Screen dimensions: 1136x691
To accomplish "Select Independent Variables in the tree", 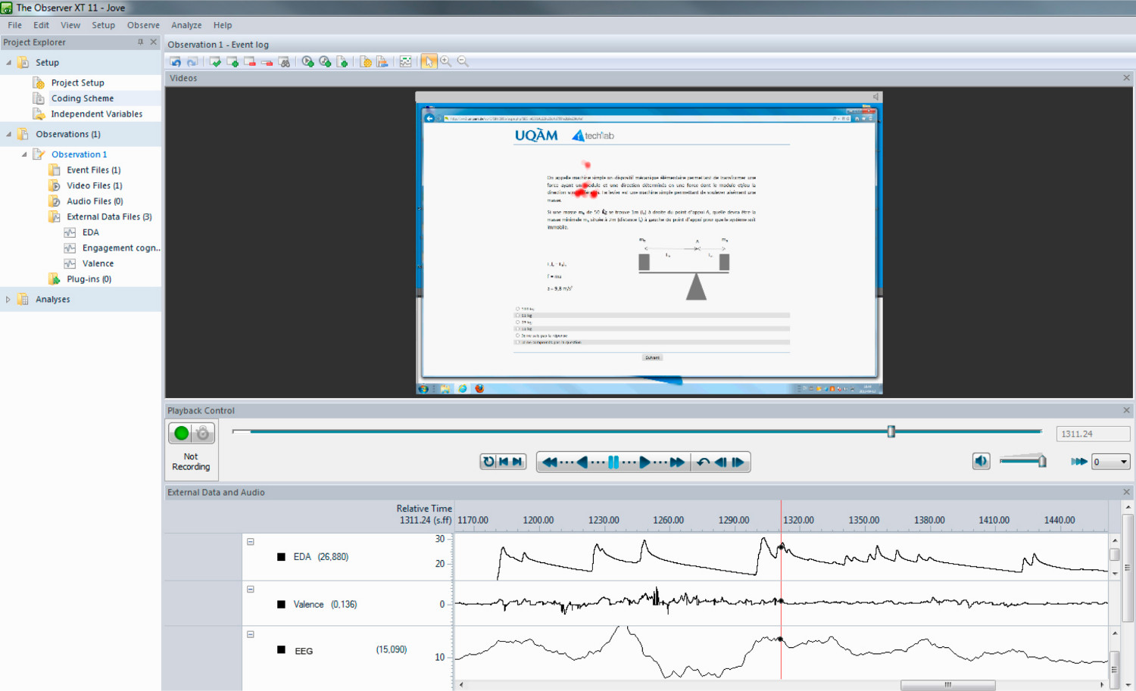I will [x=96, y=114].
